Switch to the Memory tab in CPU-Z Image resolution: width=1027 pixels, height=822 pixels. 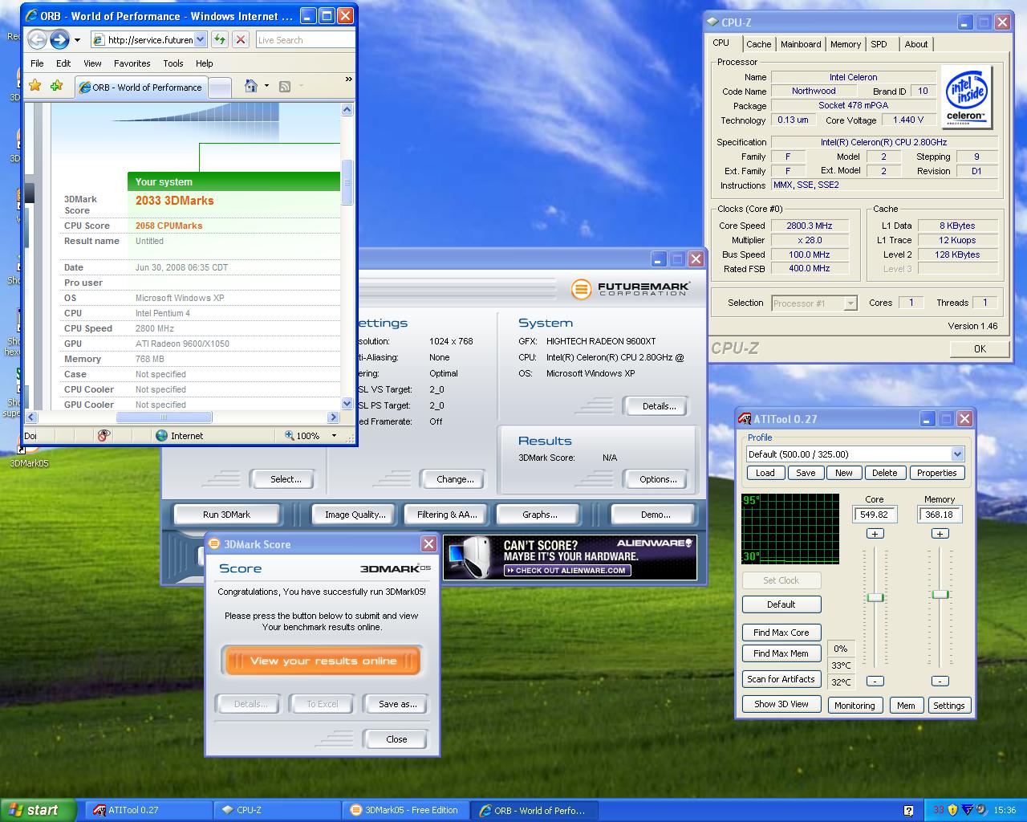click(846, 44)
